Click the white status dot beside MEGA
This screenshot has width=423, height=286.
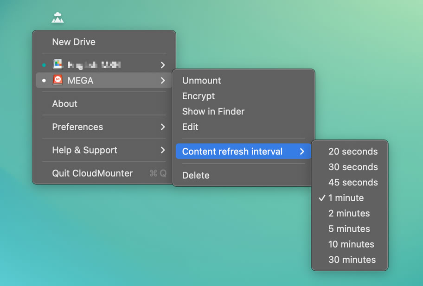point(44,80)
